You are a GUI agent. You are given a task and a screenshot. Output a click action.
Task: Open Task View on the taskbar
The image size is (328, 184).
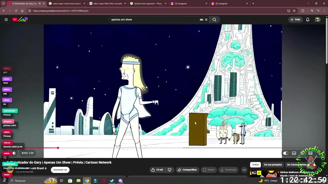[x=61, y=181]
